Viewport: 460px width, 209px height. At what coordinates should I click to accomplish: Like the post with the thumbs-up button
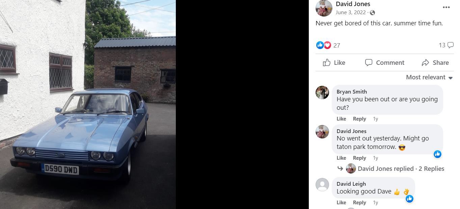[x=334, y=62]
